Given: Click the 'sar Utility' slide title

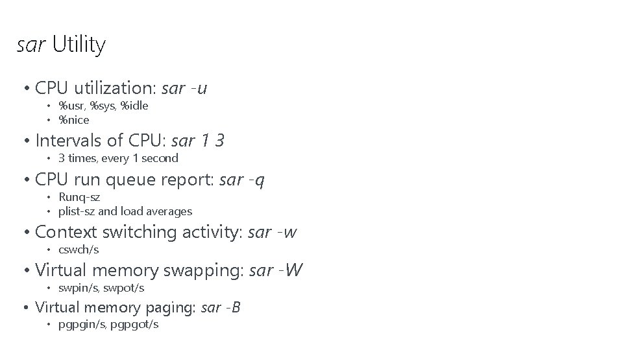Looking at the screenshot, I should click(x=61, y=45).
